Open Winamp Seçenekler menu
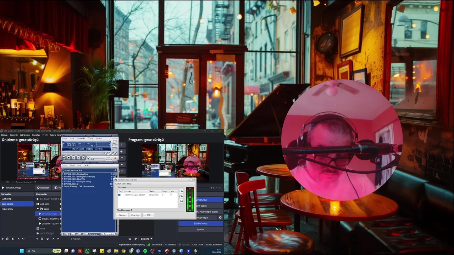Viewport: 454px width, 255px height. pyautogui.click(x=81, y=138)
